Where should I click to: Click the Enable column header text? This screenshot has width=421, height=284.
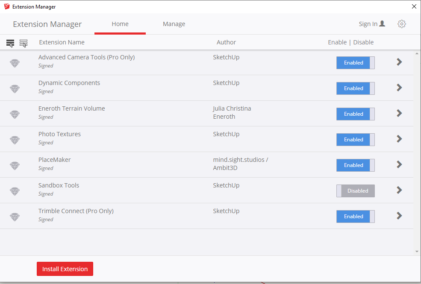pos(337,42)
